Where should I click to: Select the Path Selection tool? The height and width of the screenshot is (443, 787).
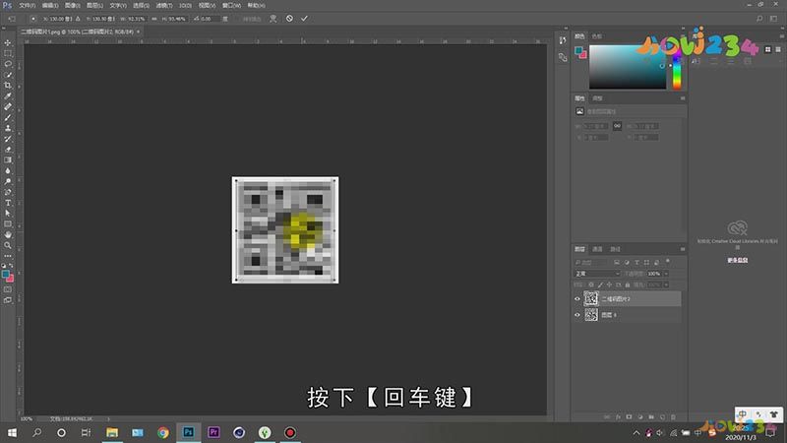[8, 214]
